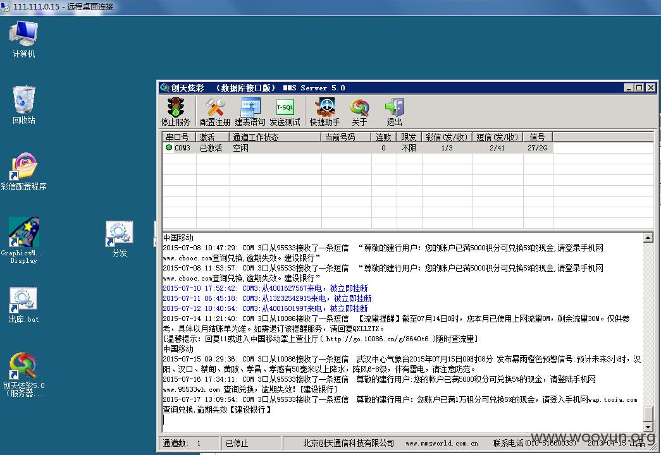
Task: Click www.mmsworld.com.cn in status bar
Action: click(x=442, y=443)
